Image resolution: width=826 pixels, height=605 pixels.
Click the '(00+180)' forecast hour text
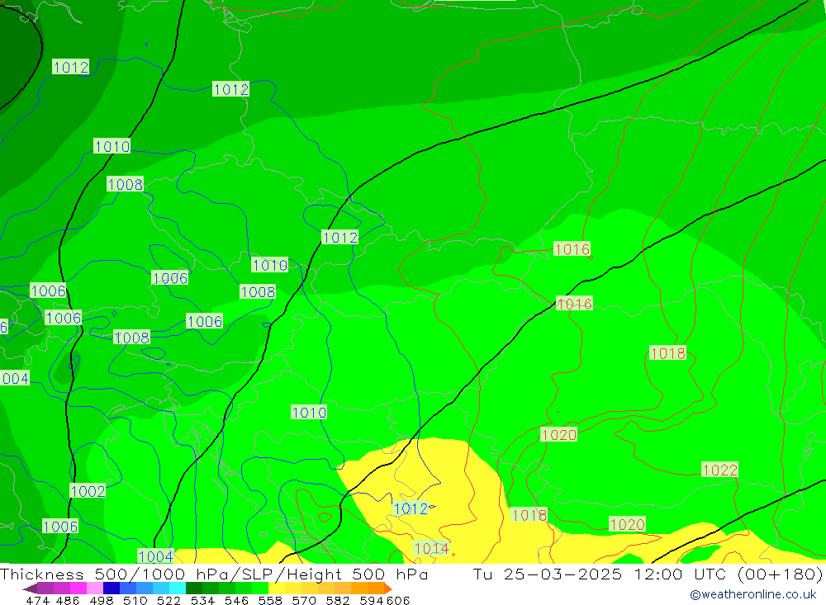point(781,574)
